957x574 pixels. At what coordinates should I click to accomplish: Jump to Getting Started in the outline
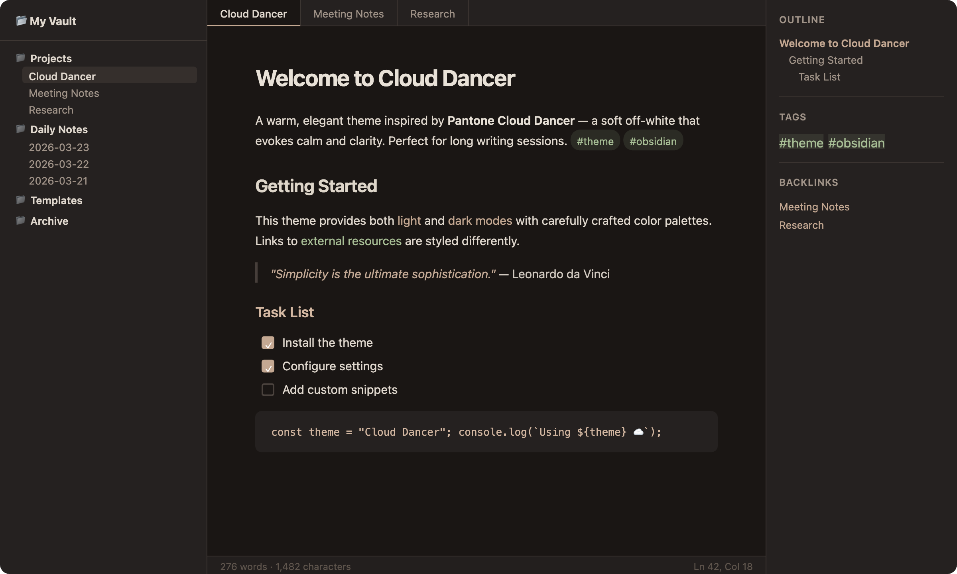[825, 60]
